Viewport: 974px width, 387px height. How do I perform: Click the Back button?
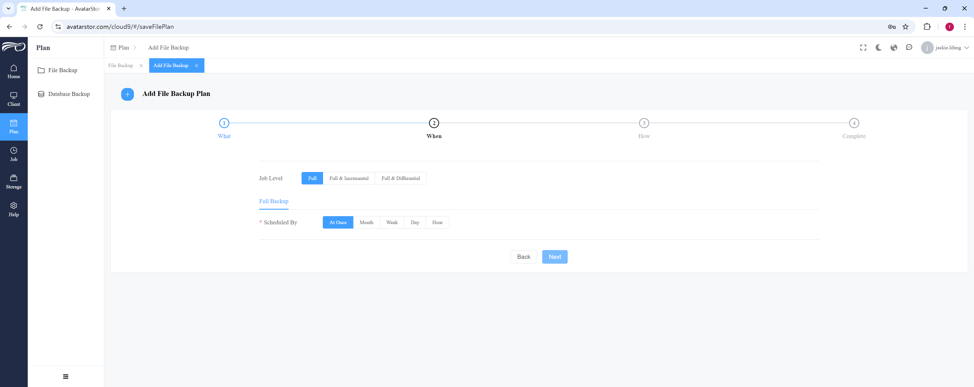pyautogui.click(x=523, y=257)
